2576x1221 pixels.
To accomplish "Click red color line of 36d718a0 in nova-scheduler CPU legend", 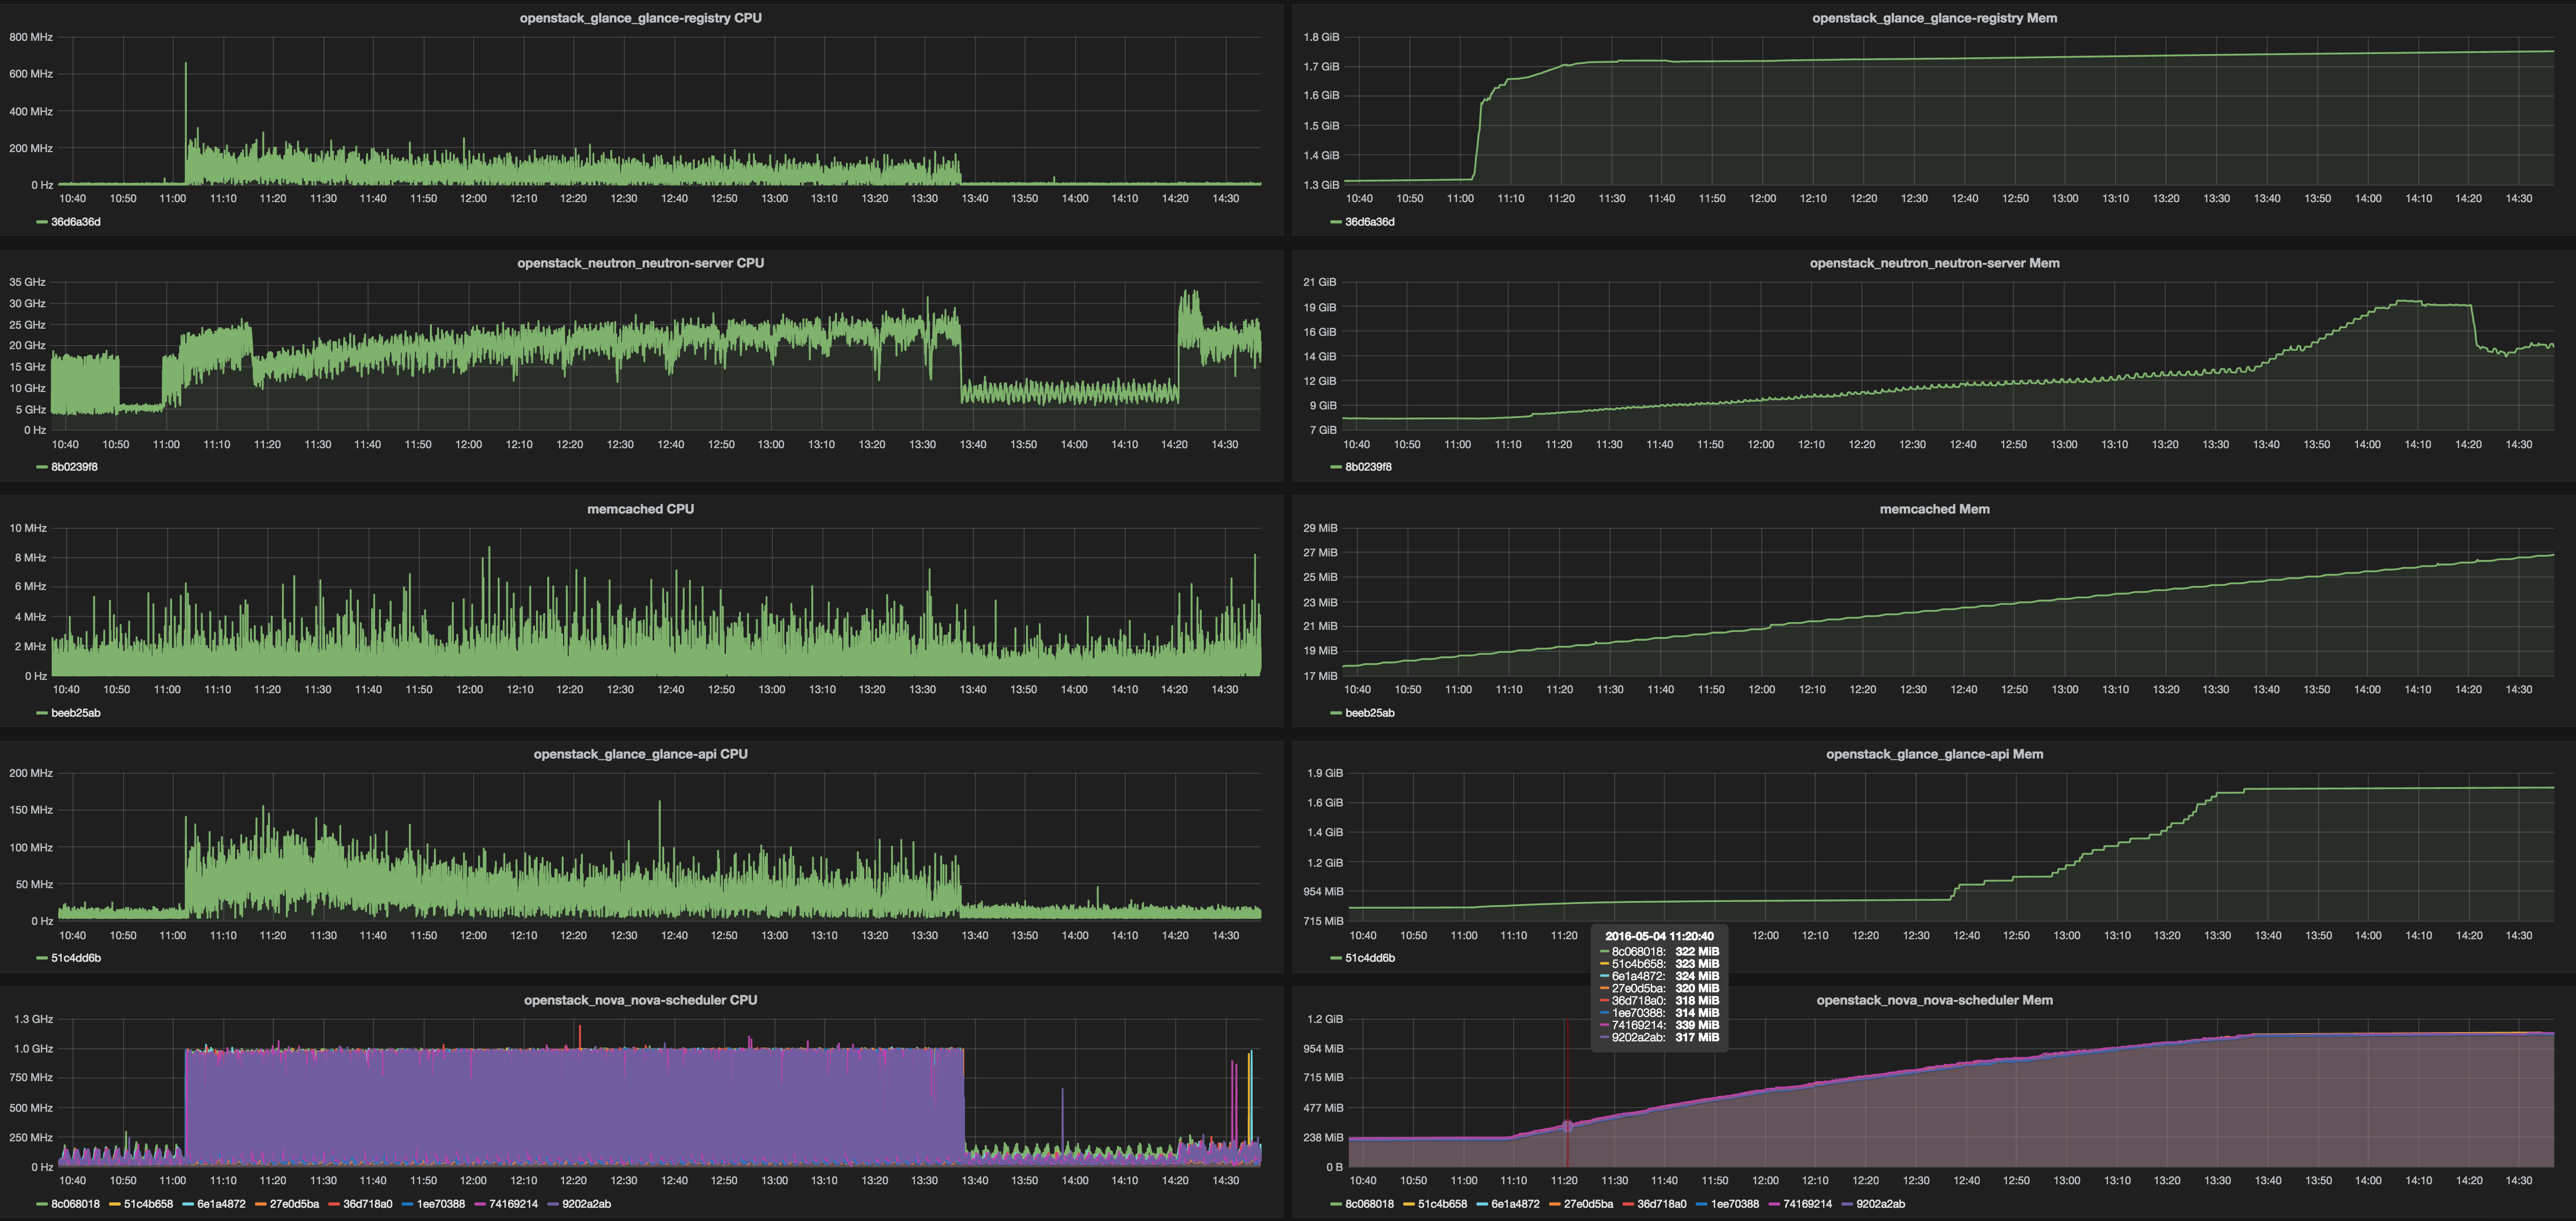I will click(x=334, y=1204).
